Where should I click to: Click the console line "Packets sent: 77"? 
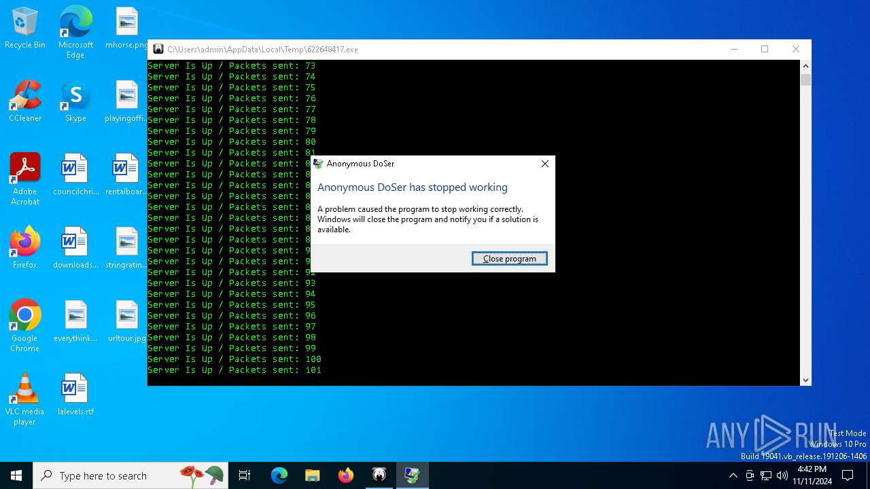point(232,109)
